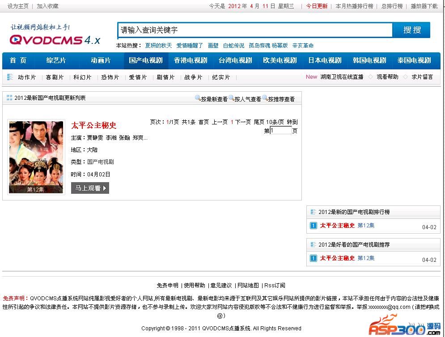Click the 马上观看 button
This screenshot has width=445, height=337.
point(90,188)
